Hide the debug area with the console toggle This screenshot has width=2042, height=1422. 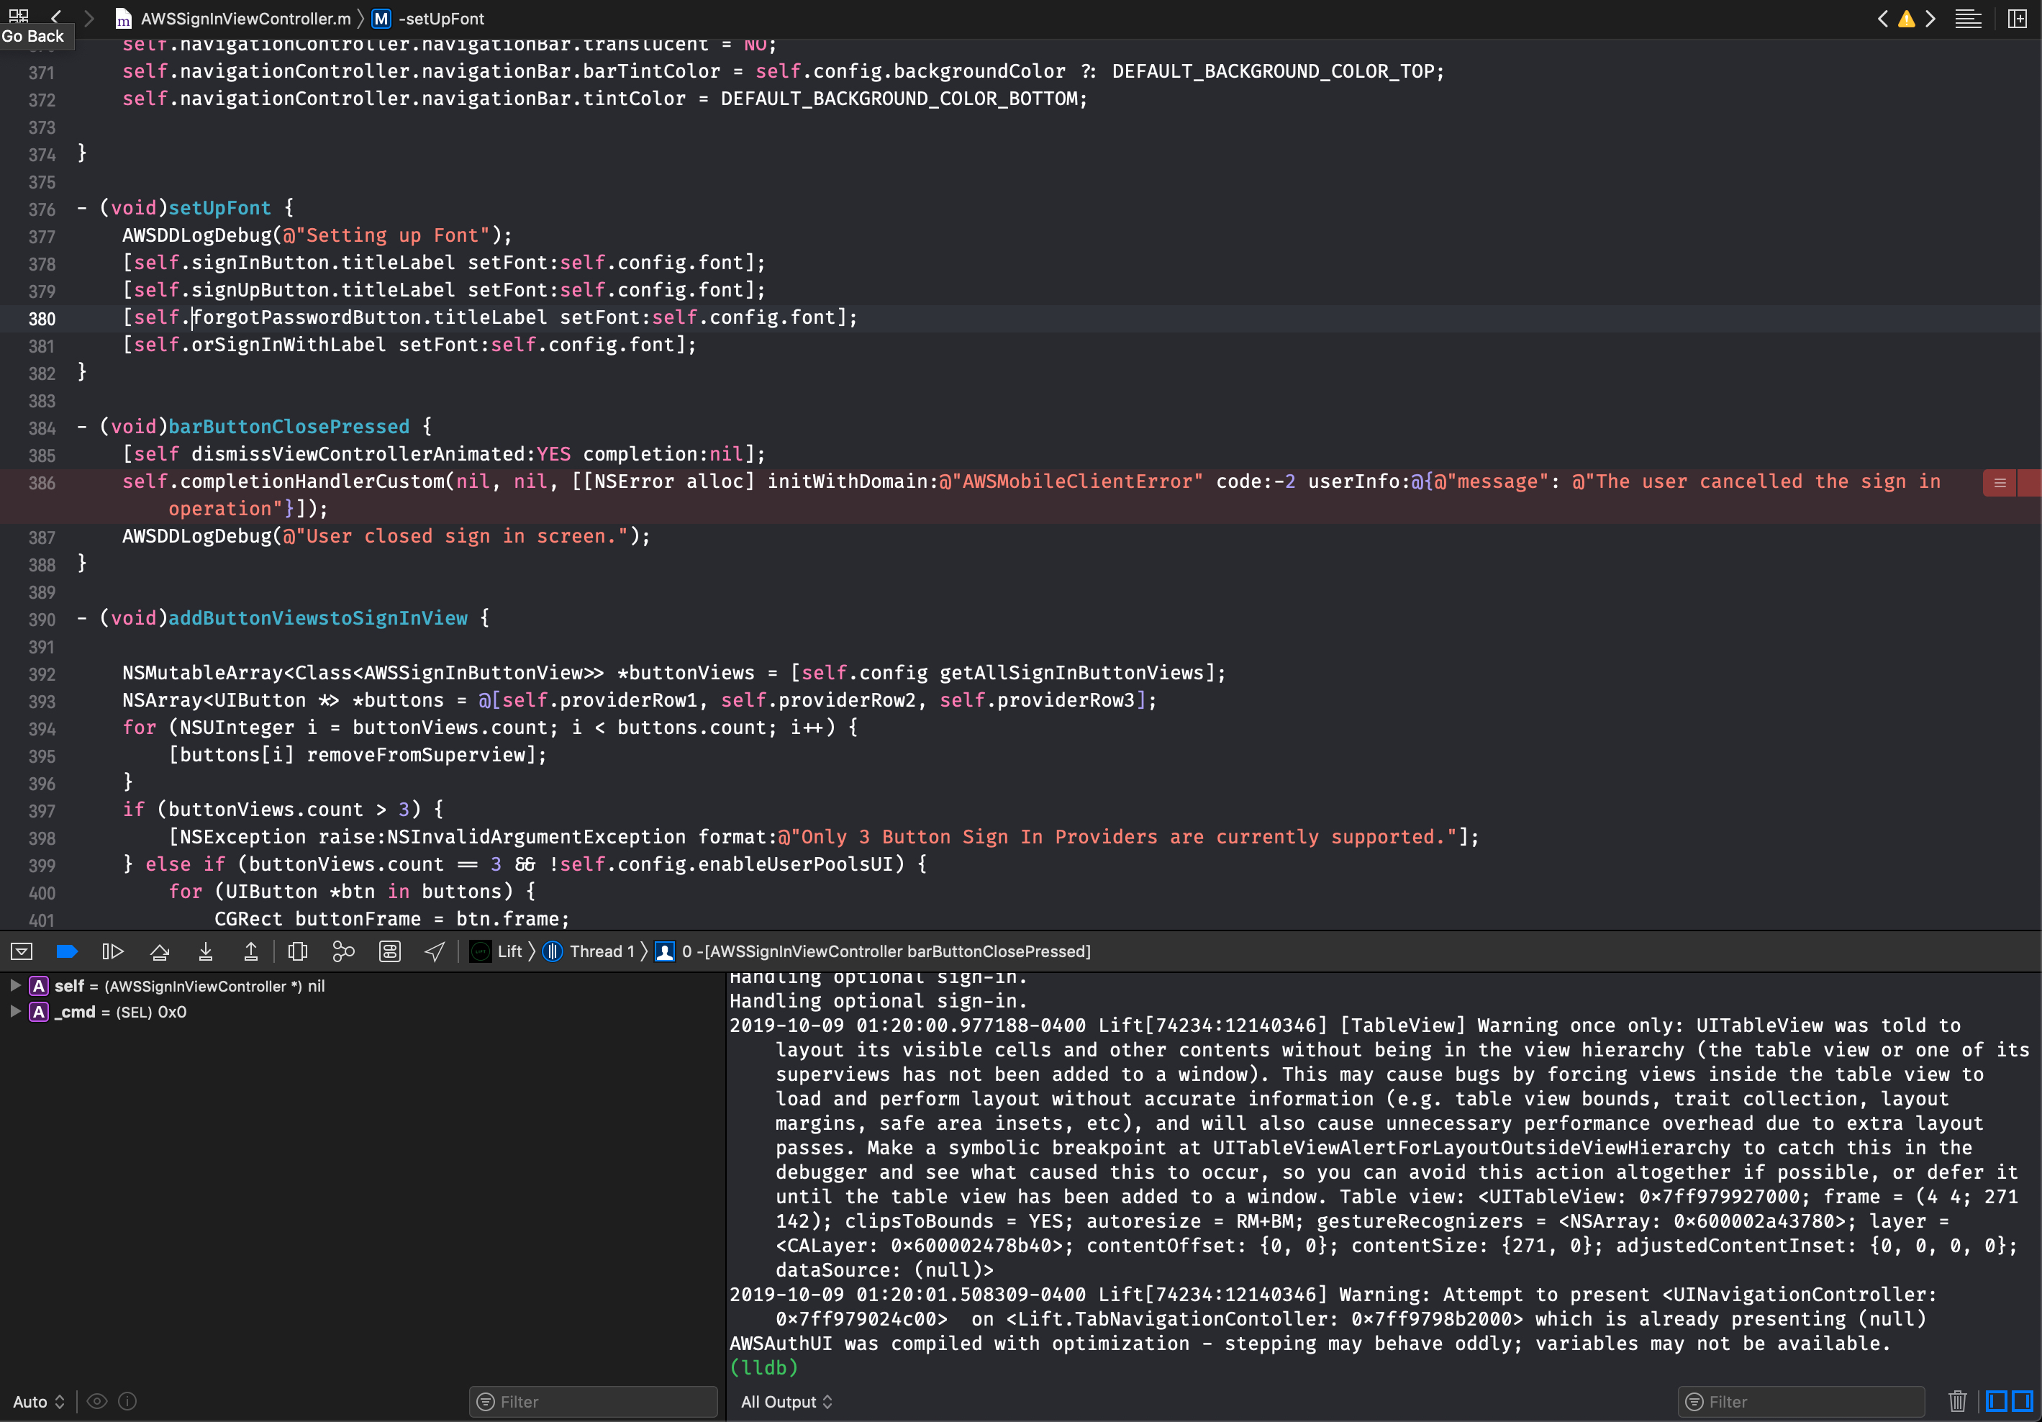click(x=22, y=951)
